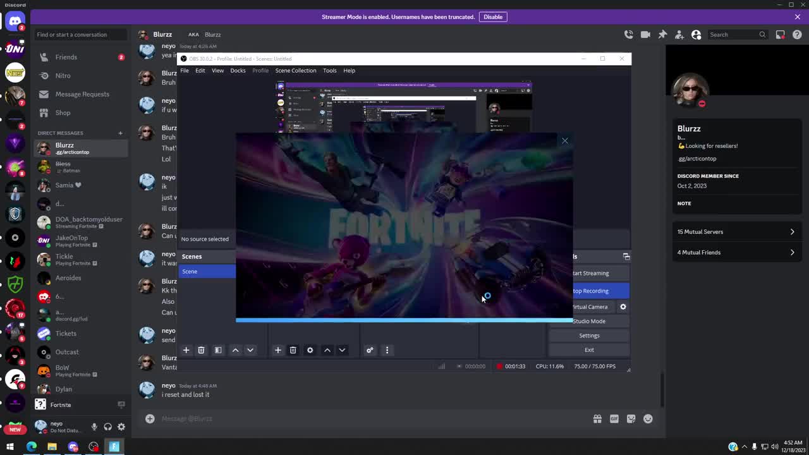Open Windows Start menu
Screen dimensions: 809x455
tap(10, 447)
